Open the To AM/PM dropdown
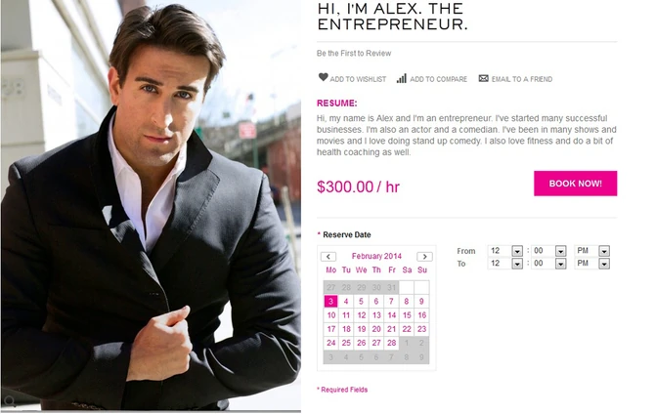 click(x=592, y=264)
